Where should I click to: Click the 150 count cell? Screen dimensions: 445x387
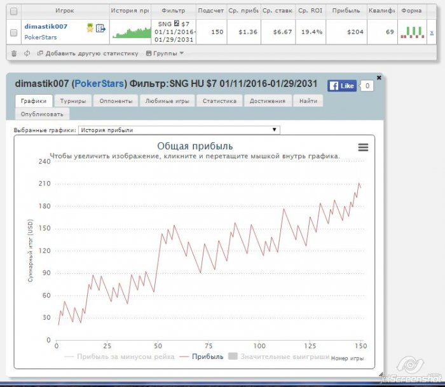pyautogui.click(x=217, y=32)
